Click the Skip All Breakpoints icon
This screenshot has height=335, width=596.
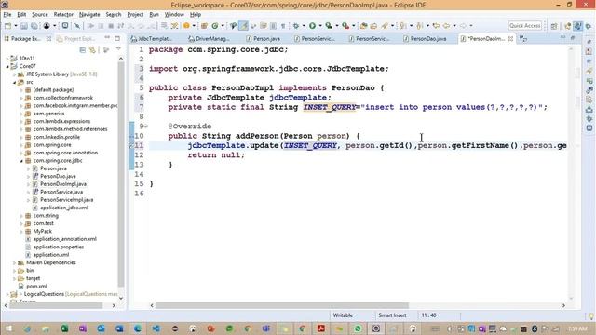(x=77, y=26)
